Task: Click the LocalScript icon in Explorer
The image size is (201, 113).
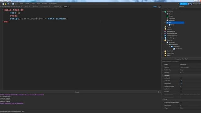Action: coord(174,49)
